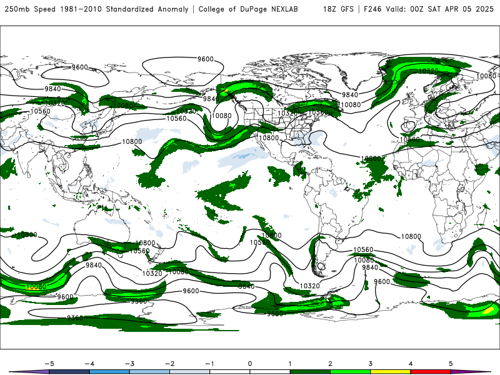
Task: Click the 'College of DuPage NEXLAB' text
Action: (x=248, y=9)
